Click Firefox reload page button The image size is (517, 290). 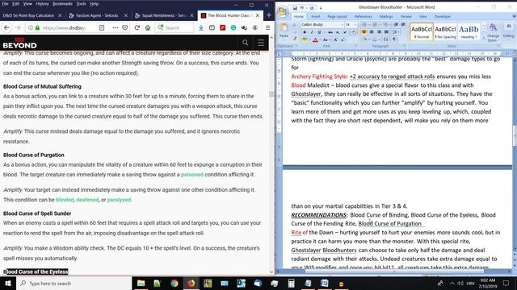137,28
